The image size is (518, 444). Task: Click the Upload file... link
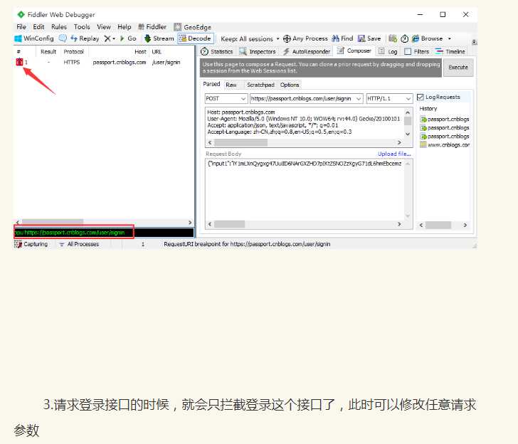tap(394, 154)
